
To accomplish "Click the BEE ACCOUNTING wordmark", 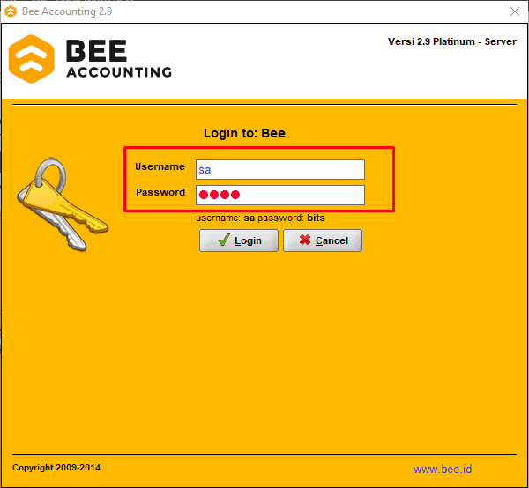I will pyautogui.click(x=119, y=59).
